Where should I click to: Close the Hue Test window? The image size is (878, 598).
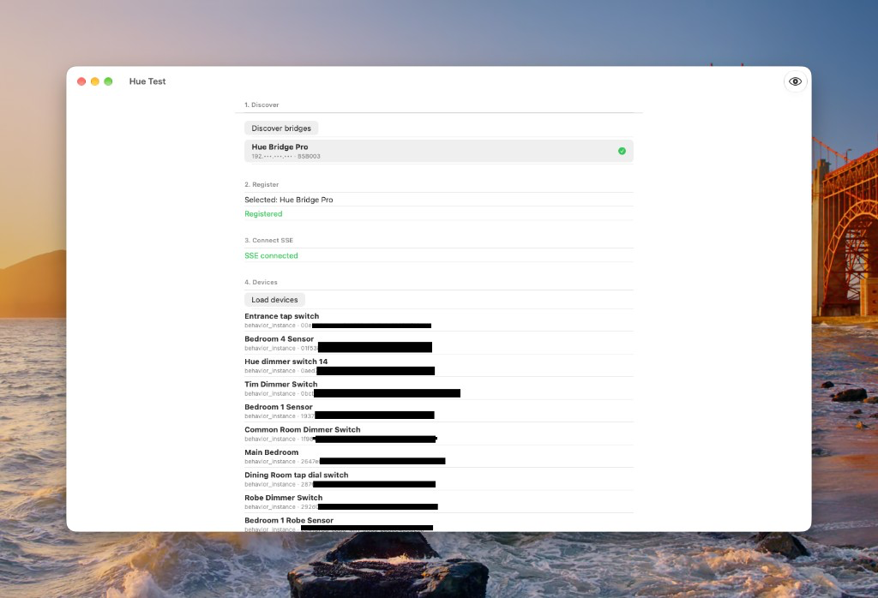coord(81,81)
